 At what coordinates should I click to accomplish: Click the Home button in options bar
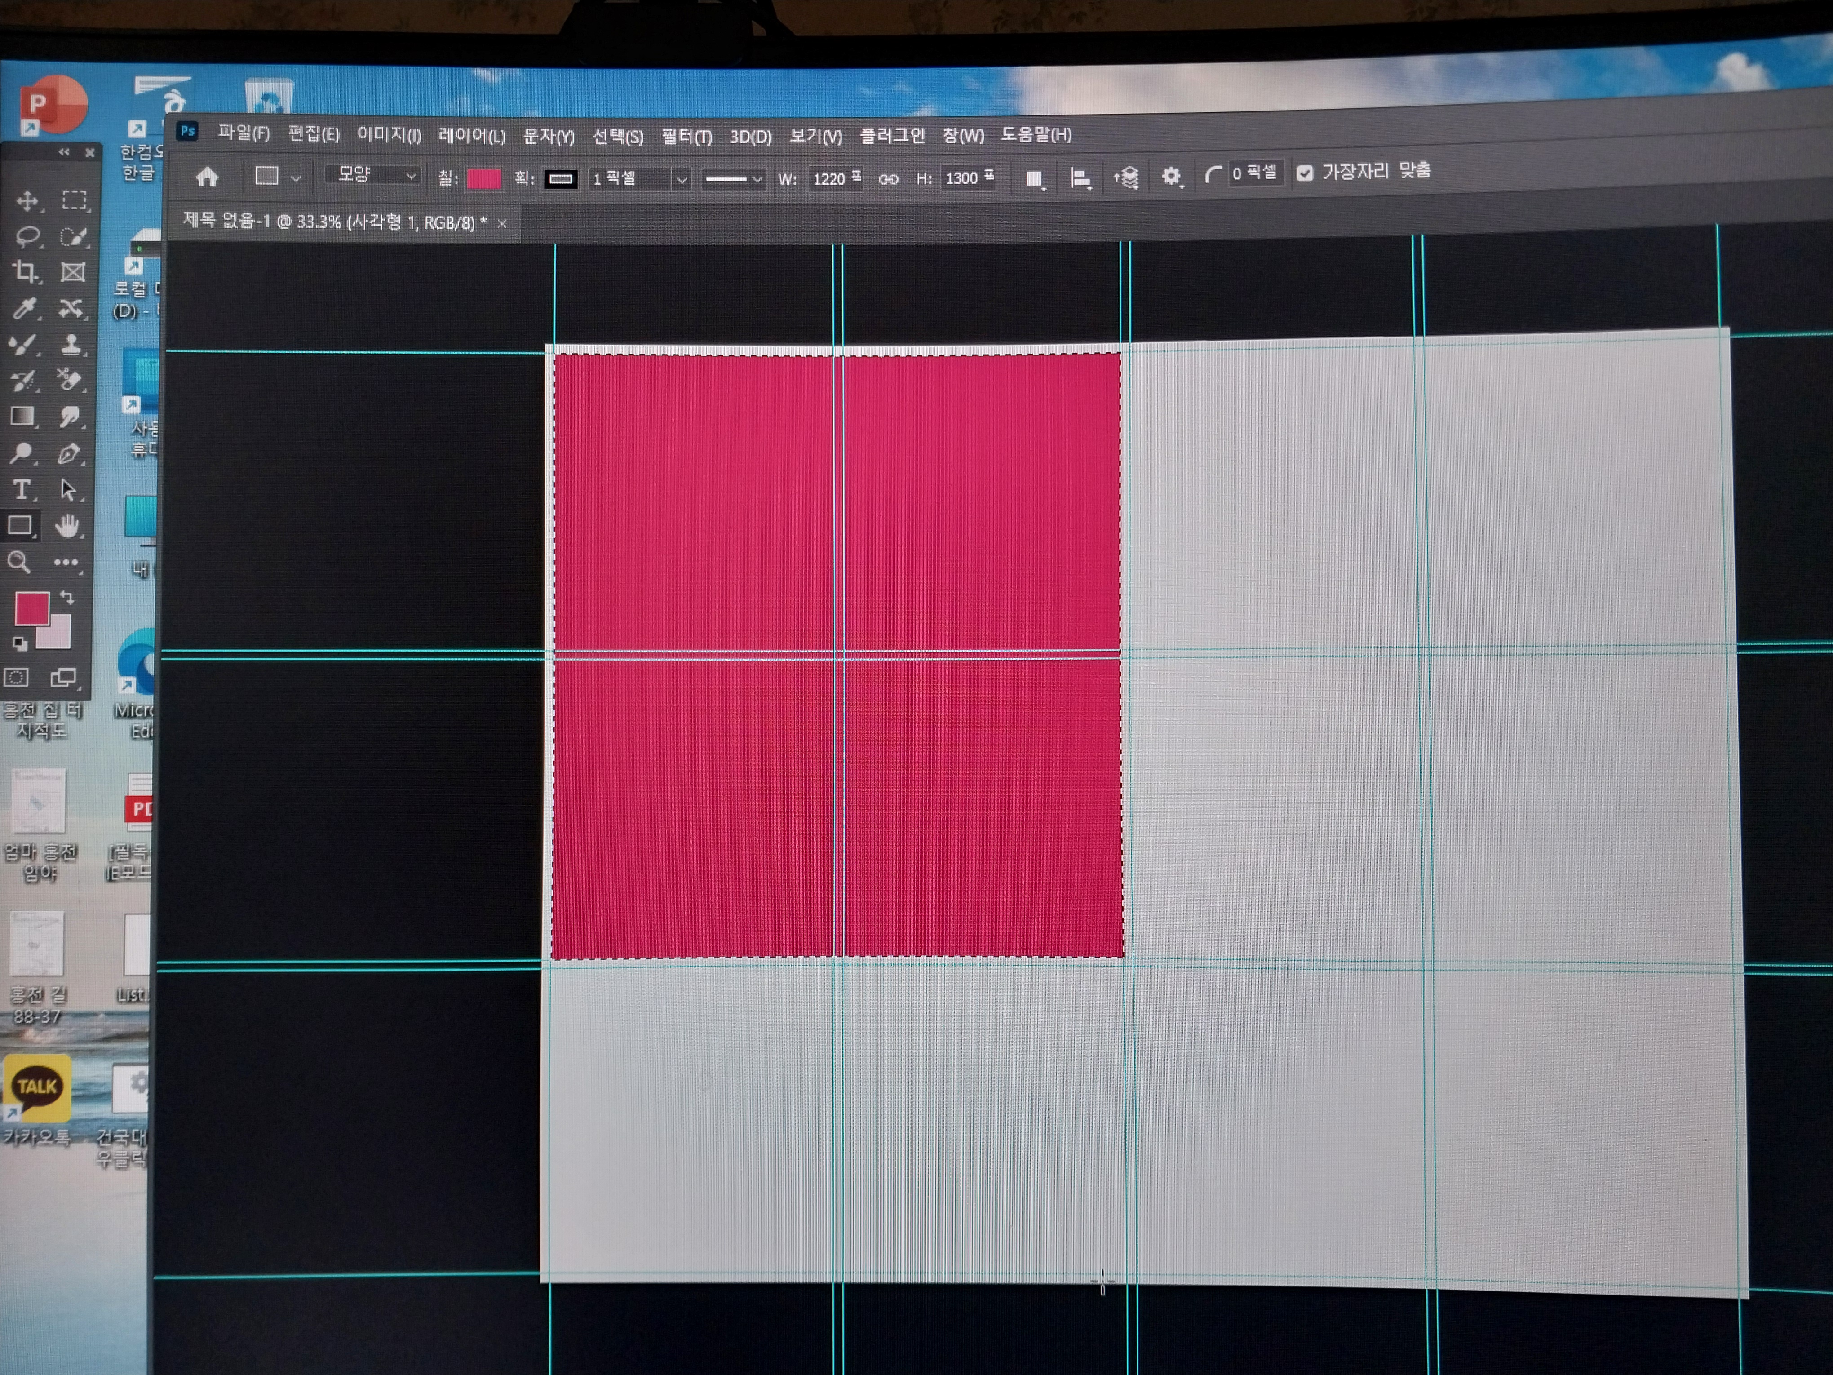[207, 177]
